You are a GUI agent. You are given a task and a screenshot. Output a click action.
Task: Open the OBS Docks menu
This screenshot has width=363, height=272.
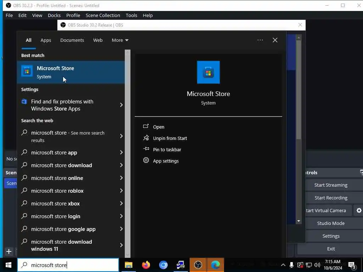pos(54,15)
